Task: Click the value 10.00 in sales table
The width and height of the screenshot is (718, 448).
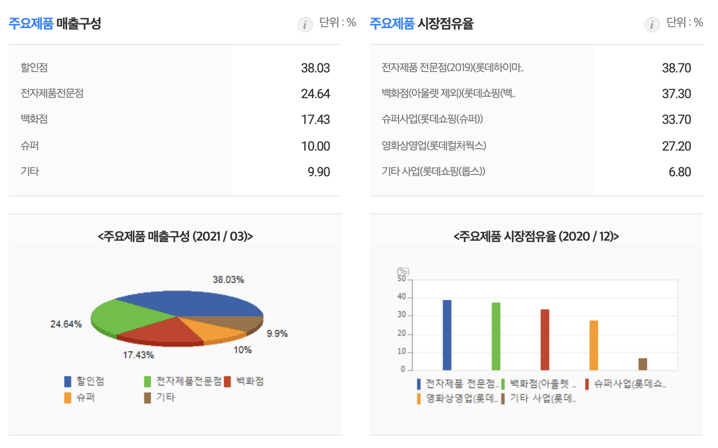Action: click(x=315, y=146)
